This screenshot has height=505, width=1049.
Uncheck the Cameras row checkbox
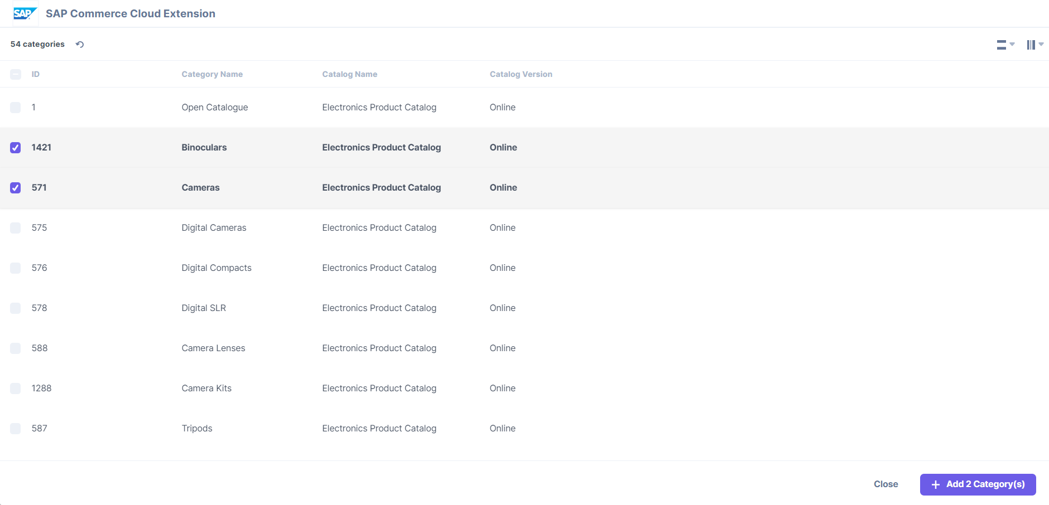(16, 188)
